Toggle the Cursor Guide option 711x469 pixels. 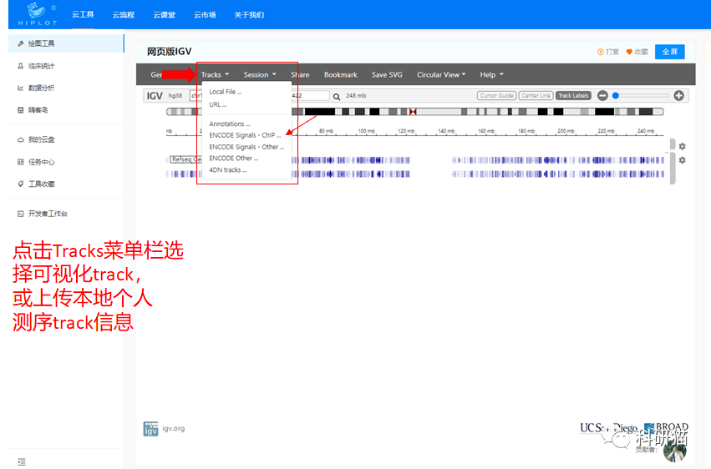point(496,96)
